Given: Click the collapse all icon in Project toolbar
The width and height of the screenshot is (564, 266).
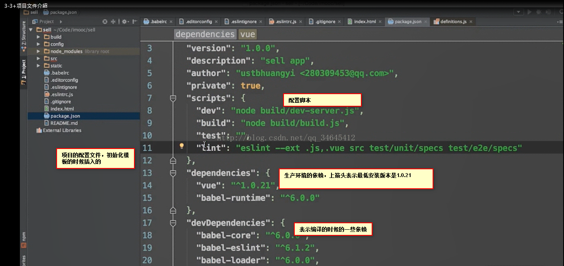Looking at the screenshot, I should (113, 22).
